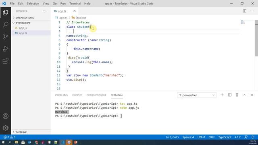Kill terminal with trash icon
This screenshot has width=258, height=145.
pyautogui.click(x=237, y=95)
